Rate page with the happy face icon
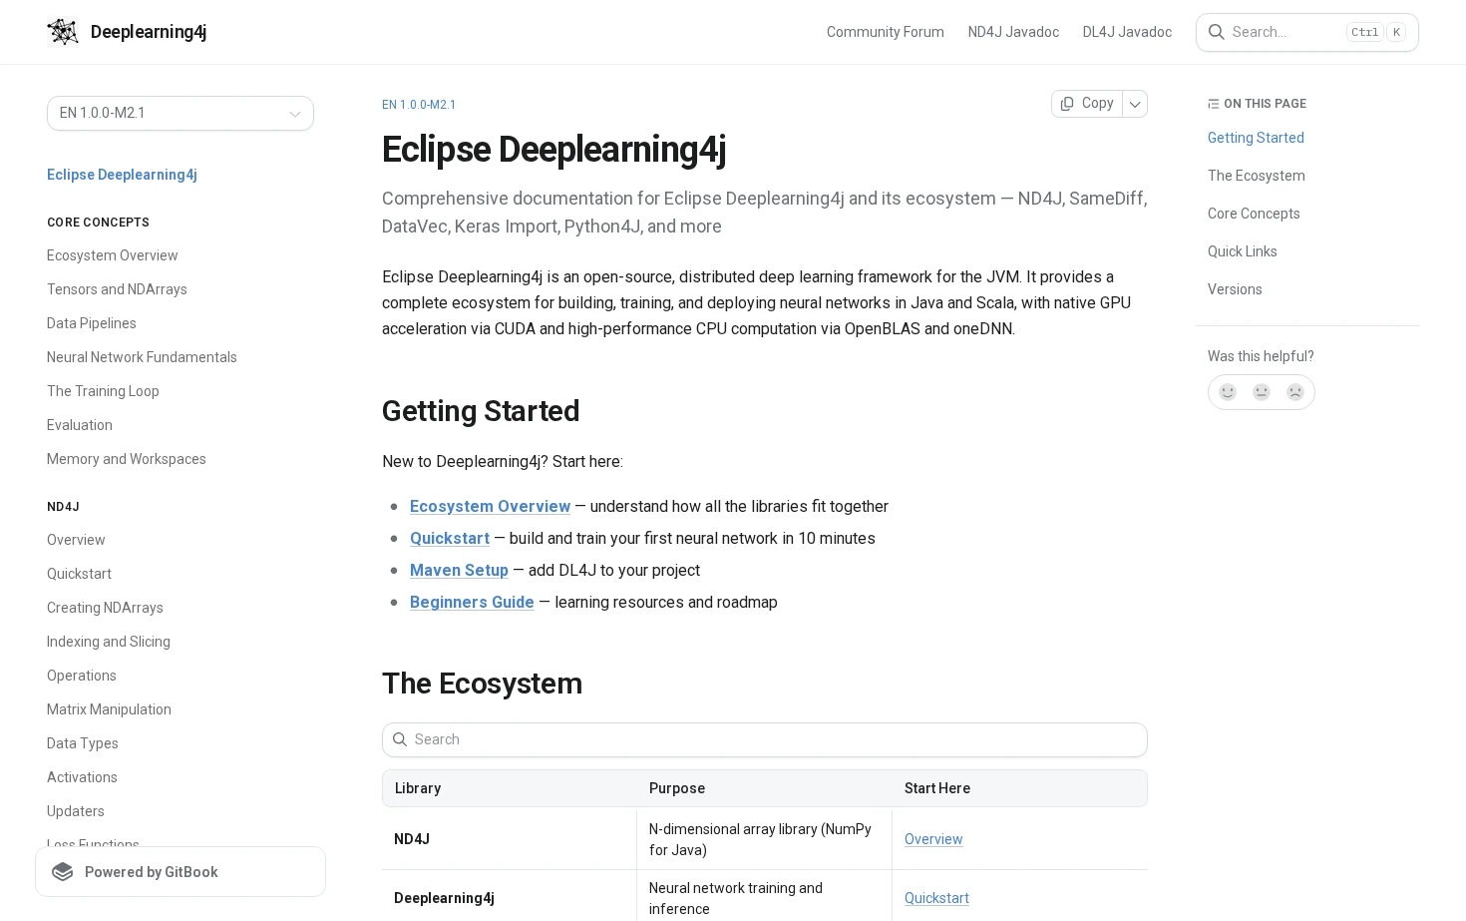The width and height of the screenshot is (1466, 921). click(1228, 392)
